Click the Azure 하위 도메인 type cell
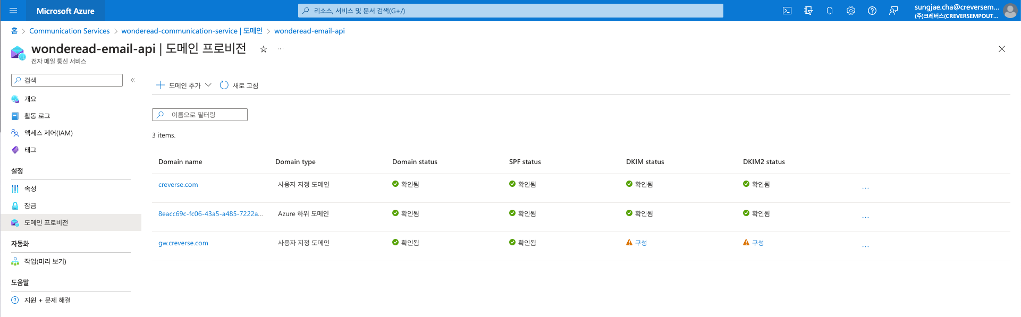1021x317 pixels. (x=303, y=213)
